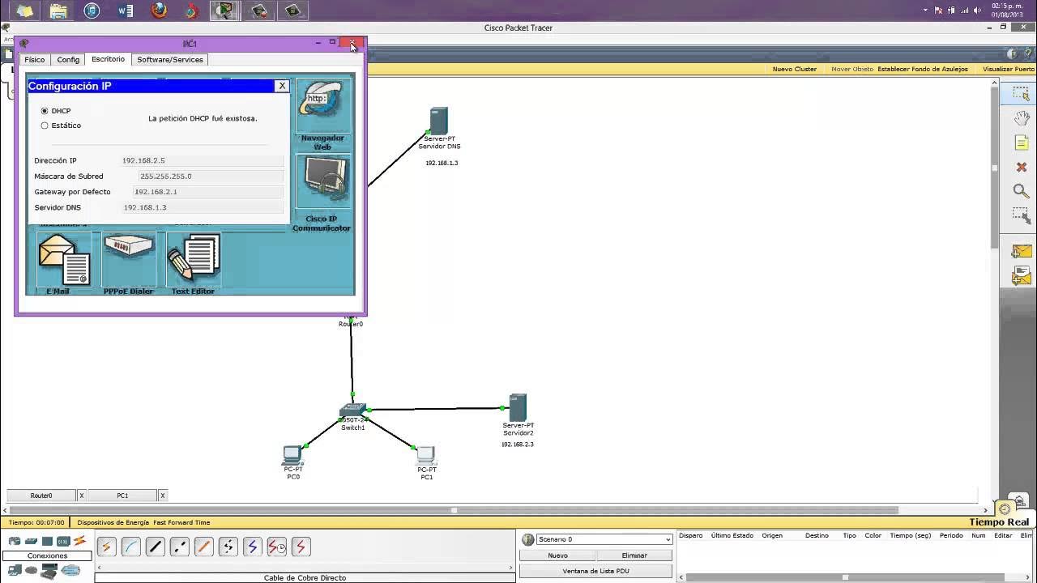Open the Software/Services tab

pos(170,60)
